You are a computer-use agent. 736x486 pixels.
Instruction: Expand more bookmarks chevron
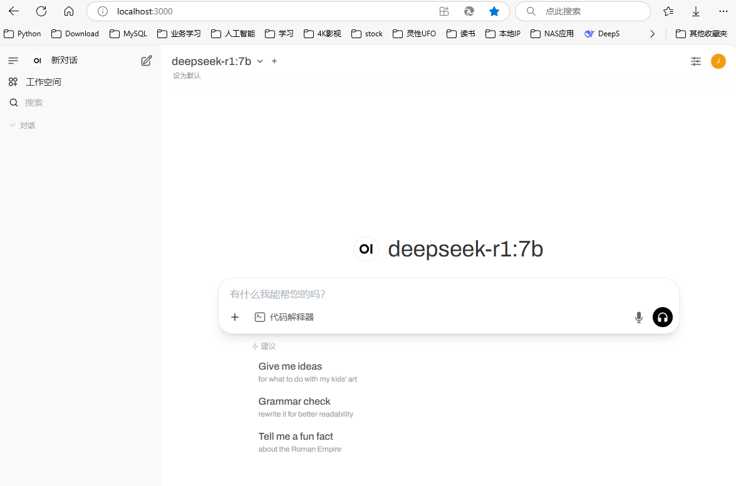click(653, 34)
